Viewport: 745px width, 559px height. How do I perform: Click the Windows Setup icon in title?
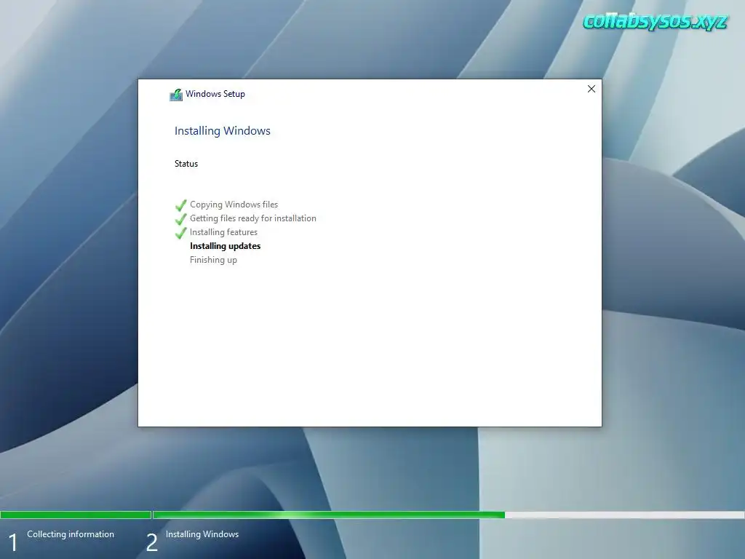pos(176,95)
